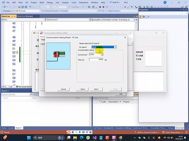
Task: Open the Debug menu
Action: click(x=49, y=3)
